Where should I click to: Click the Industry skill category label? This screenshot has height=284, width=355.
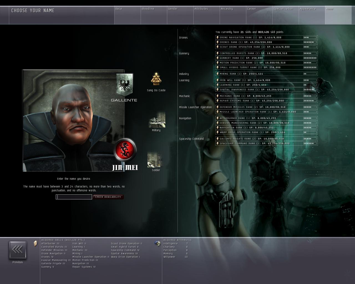[x=184, y=74]
